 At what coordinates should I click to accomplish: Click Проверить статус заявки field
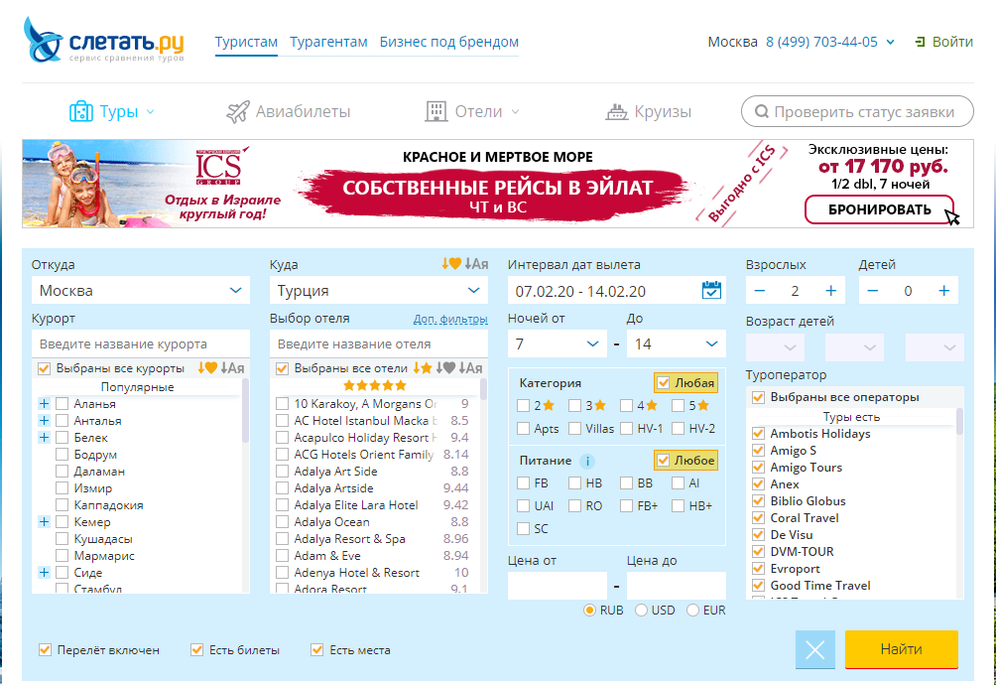[x=857, y=112]
